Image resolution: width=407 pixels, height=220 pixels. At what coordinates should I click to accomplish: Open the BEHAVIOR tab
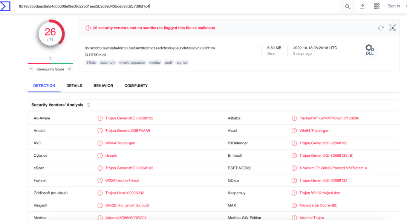pos(103,86)
